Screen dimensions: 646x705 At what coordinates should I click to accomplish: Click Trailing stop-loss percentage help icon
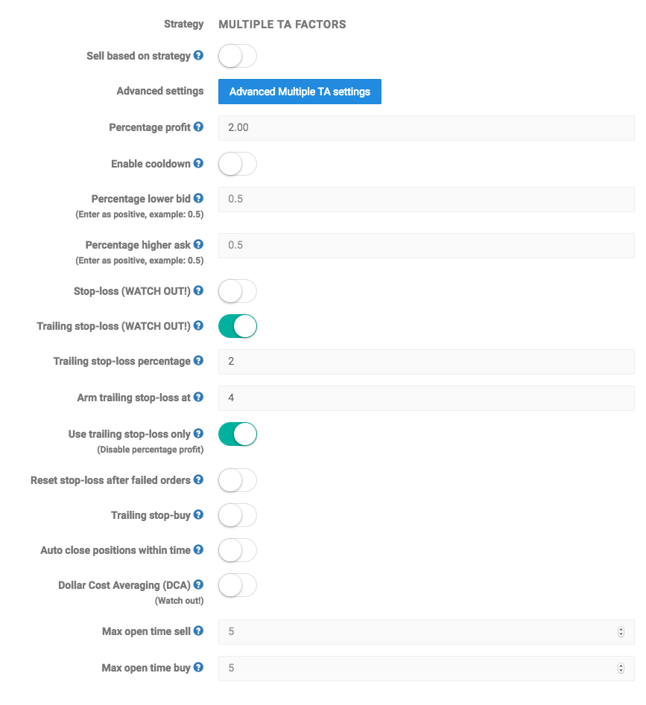pos(198,360)
